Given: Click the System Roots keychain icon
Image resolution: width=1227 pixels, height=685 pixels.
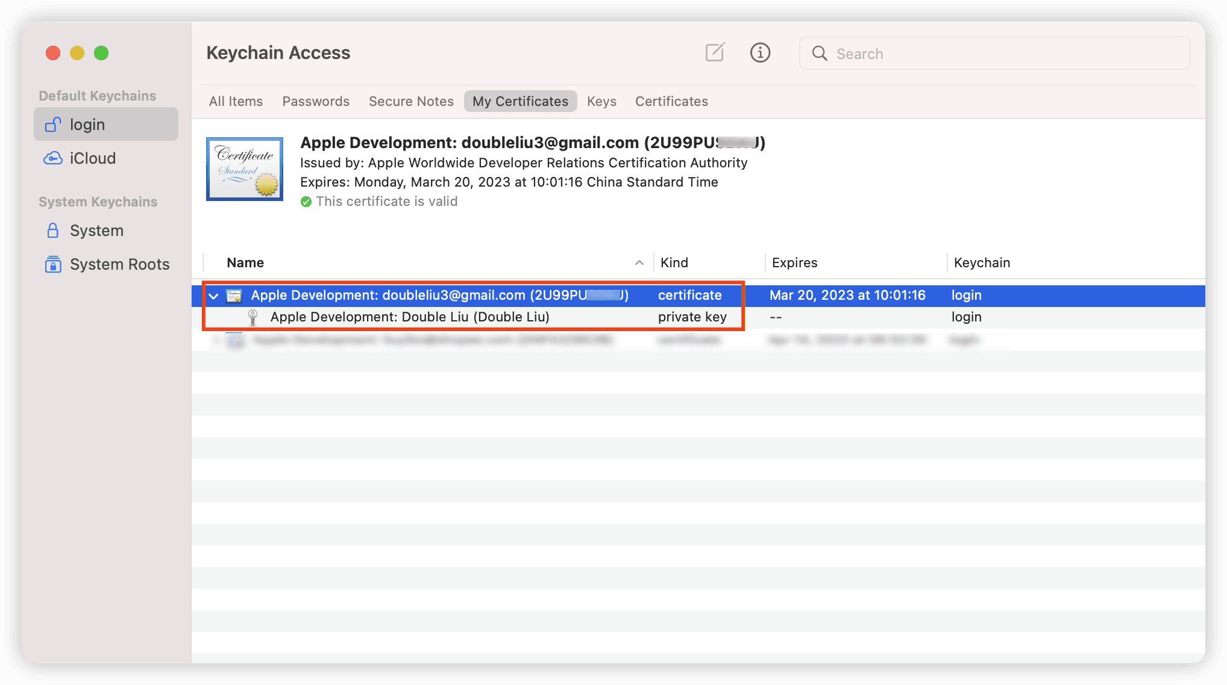Looking at the screenshot, I should pos(53,264).
